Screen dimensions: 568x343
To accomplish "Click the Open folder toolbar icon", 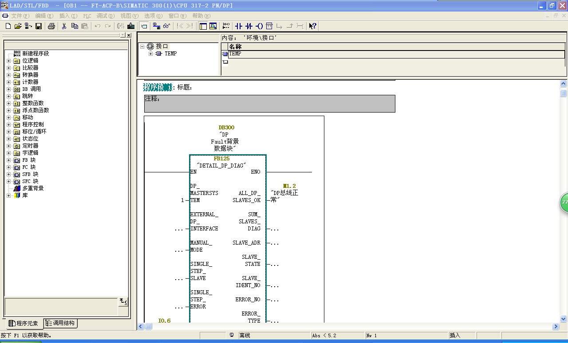I will pyautogui.click(x=18, y=26).
